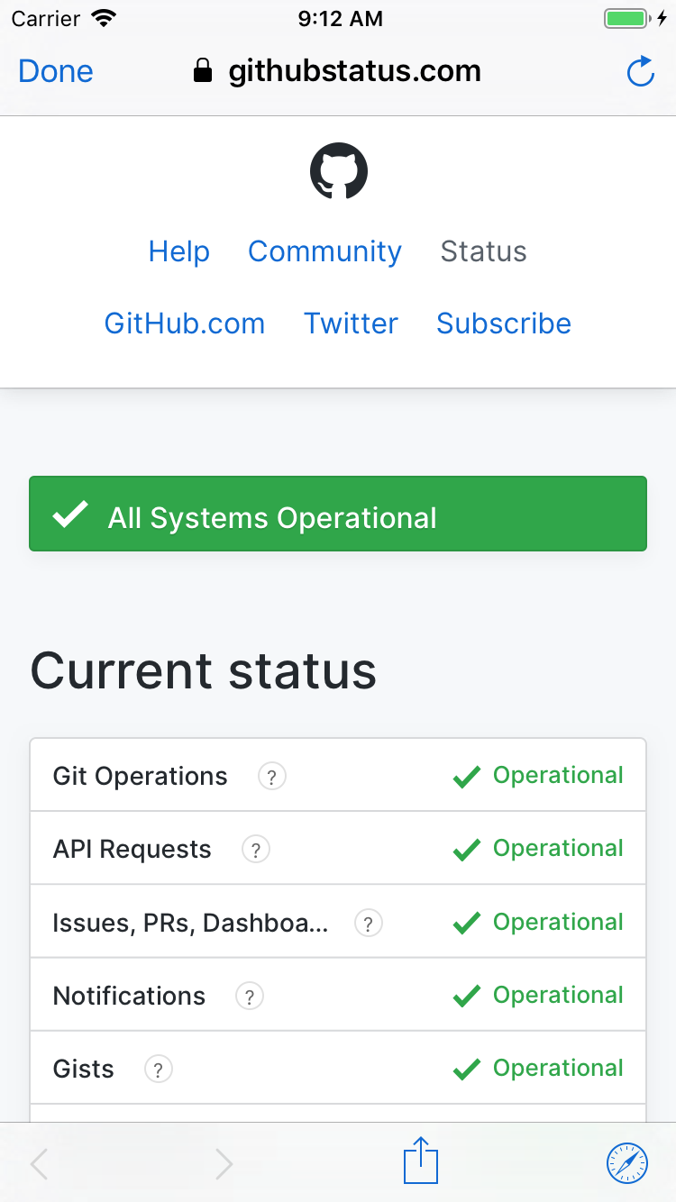The image size is (676, 1202).
Task: Tap the Notifications green checkmark
Action: coord(467,997)
